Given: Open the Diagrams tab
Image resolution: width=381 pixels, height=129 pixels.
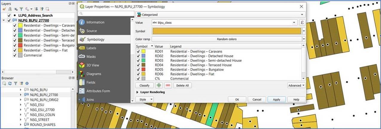Looking at the screenshot, I should coord(104,74).
